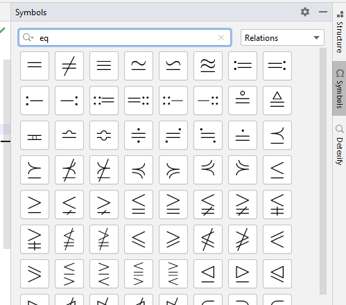Insert the approximately-equal double tilde symbol
The height and width of the screenshot is (305, 346).
(208, 66)
